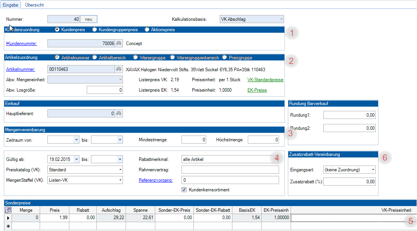This screenshot has width=417, height=231.
Task: Select the Eingabe tab
Action: [x=10, y=5]
